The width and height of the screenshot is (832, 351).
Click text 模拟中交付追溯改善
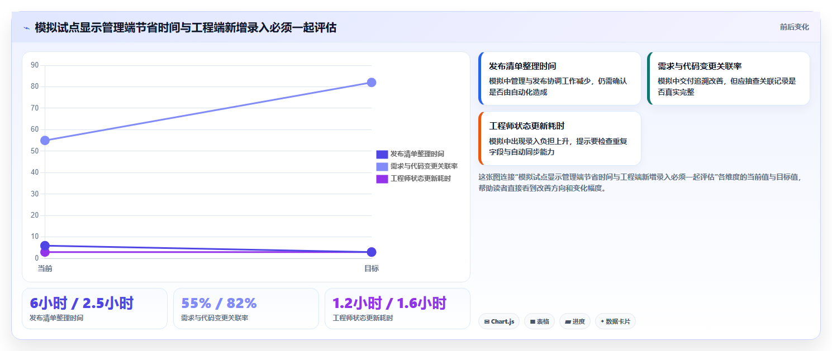click(727, 86)
